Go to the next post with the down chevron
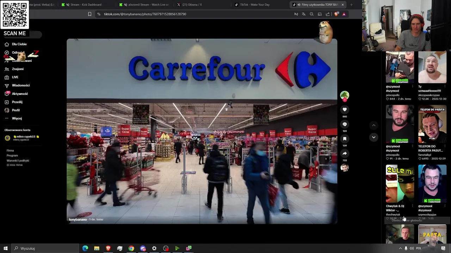Viewport: 451px width, 253px height. click(374, 137)
